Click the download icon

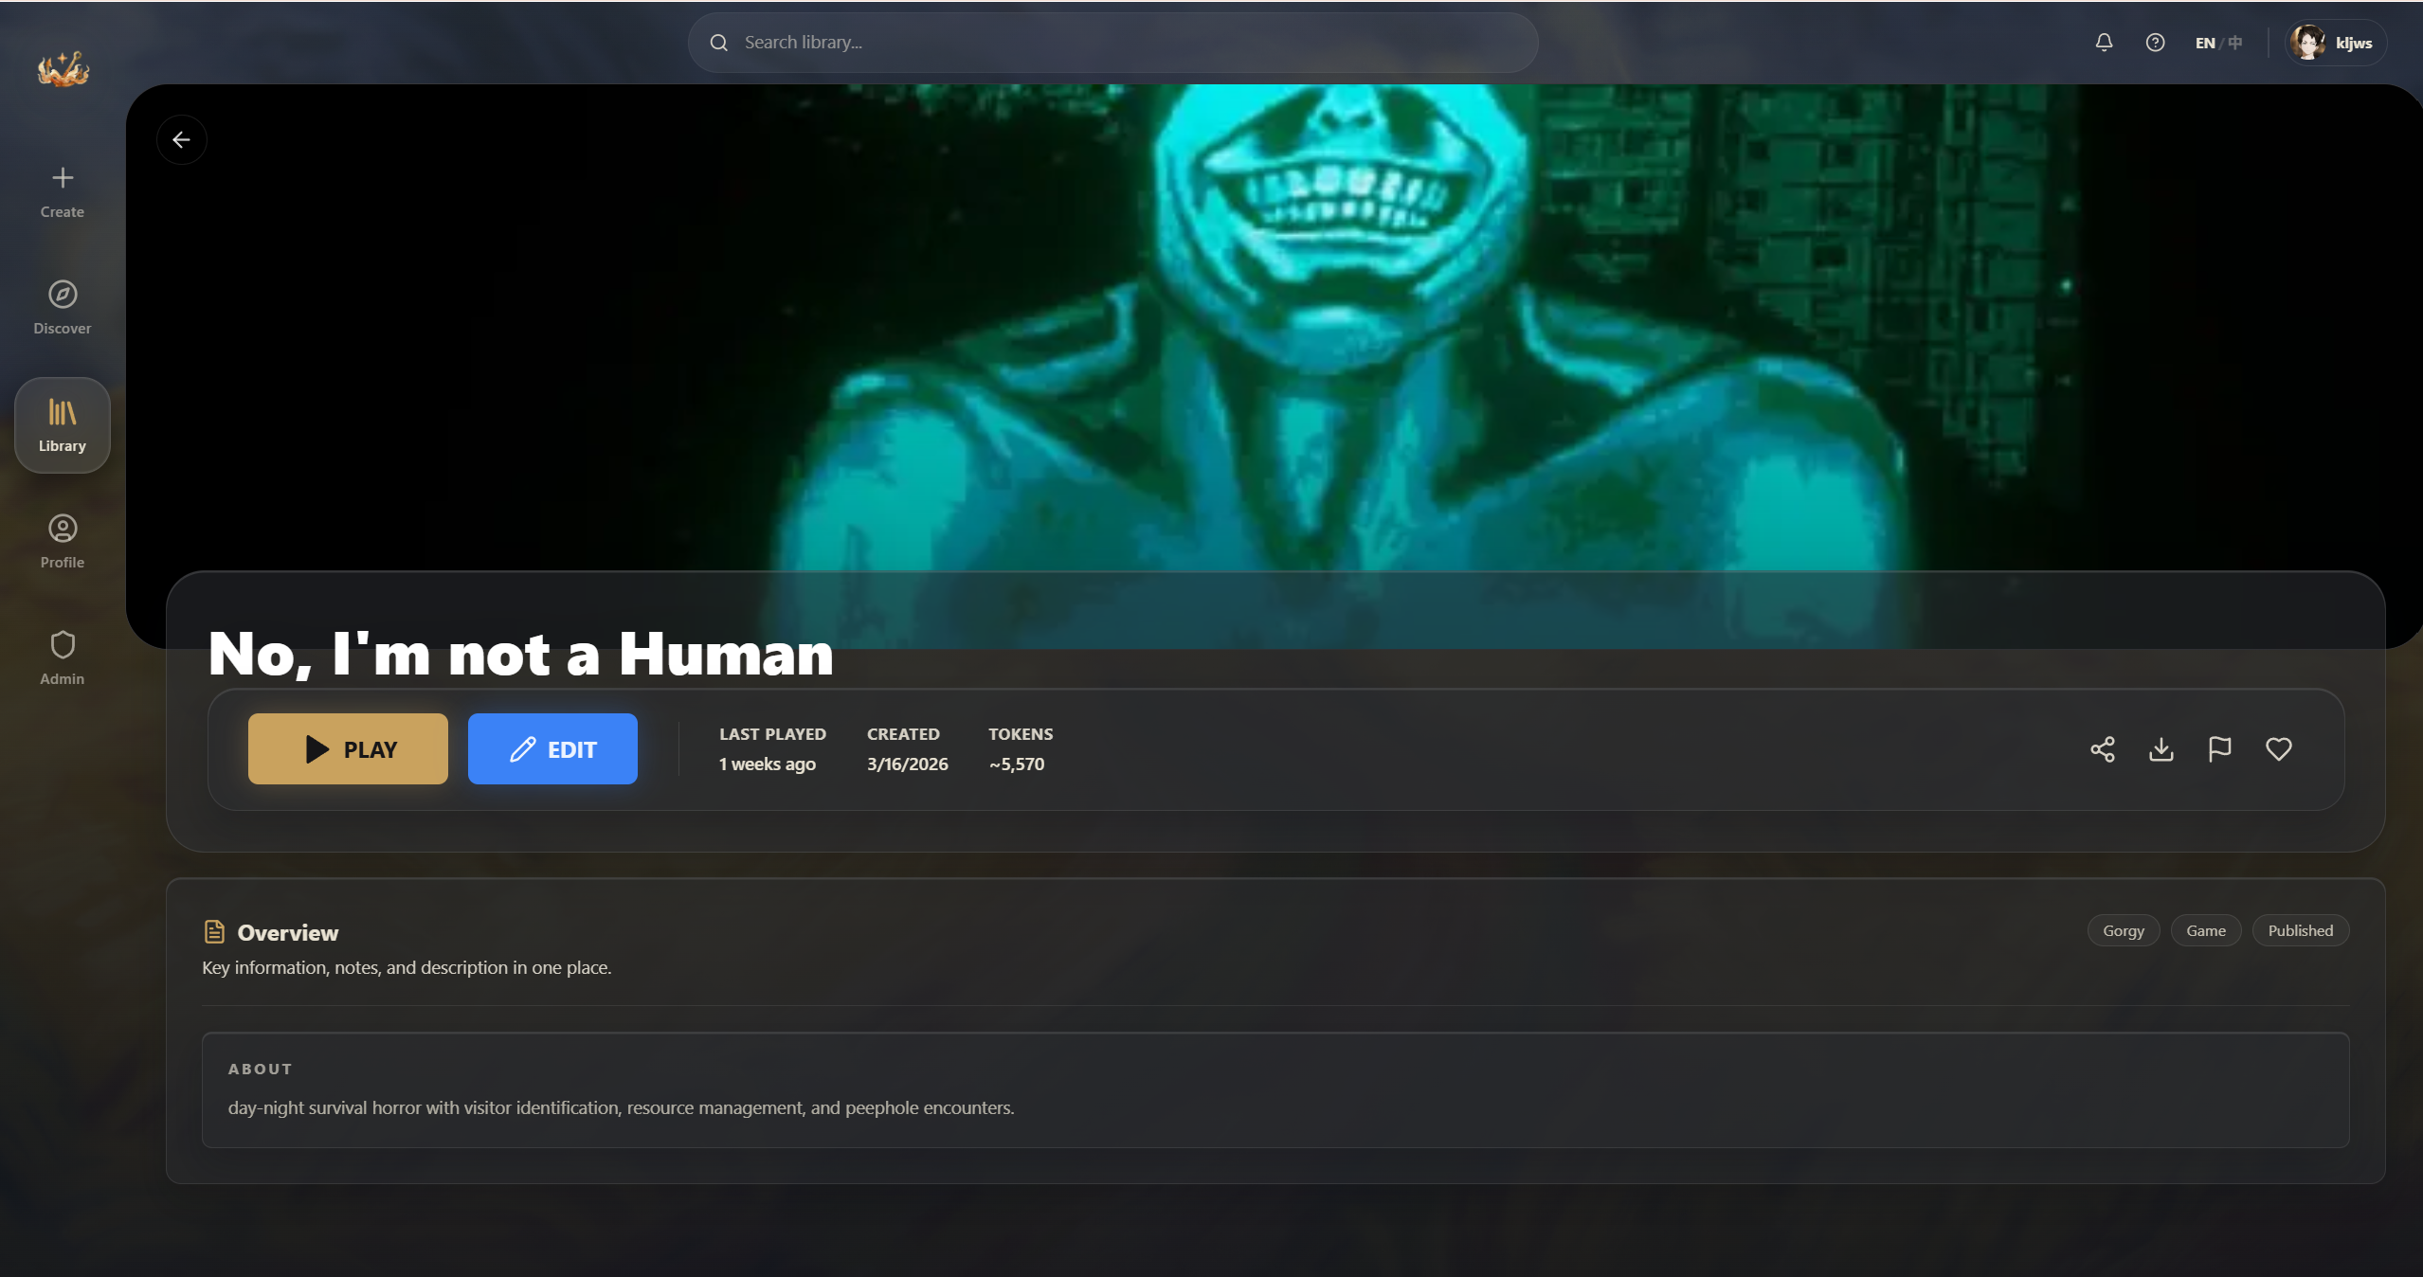point(2161,749)
